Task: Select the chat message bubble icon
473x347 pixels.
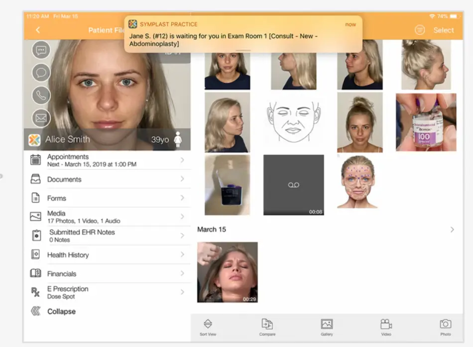Action: [x=40, y=72]
